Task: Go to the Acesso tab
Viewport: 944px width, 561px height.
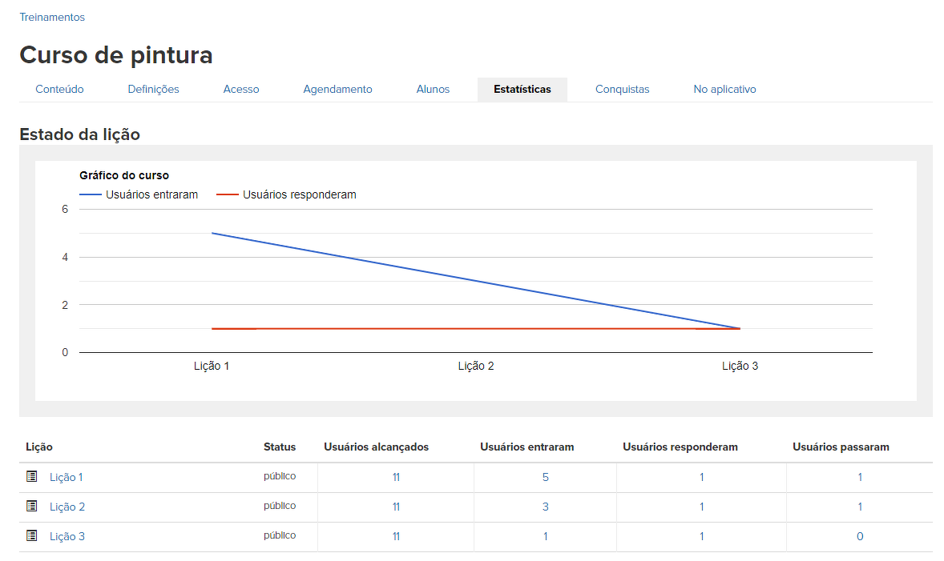Action: (241, 90)
